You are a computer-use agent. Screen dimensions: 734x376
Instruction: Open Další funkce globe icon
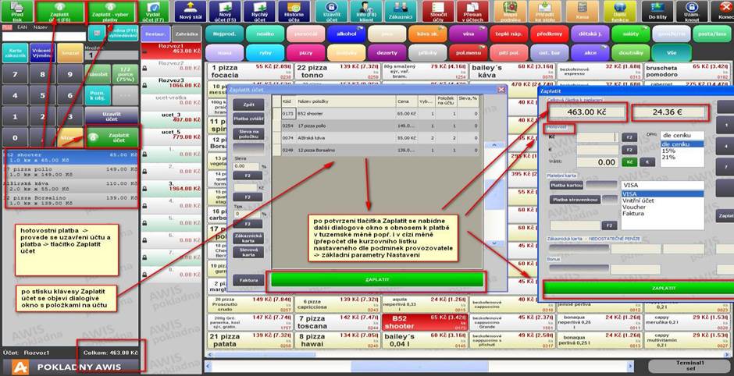pos(620,12)
